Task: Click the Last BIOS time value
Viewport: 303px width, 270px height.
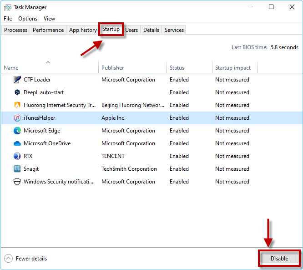Action: (x=284, y=47)
